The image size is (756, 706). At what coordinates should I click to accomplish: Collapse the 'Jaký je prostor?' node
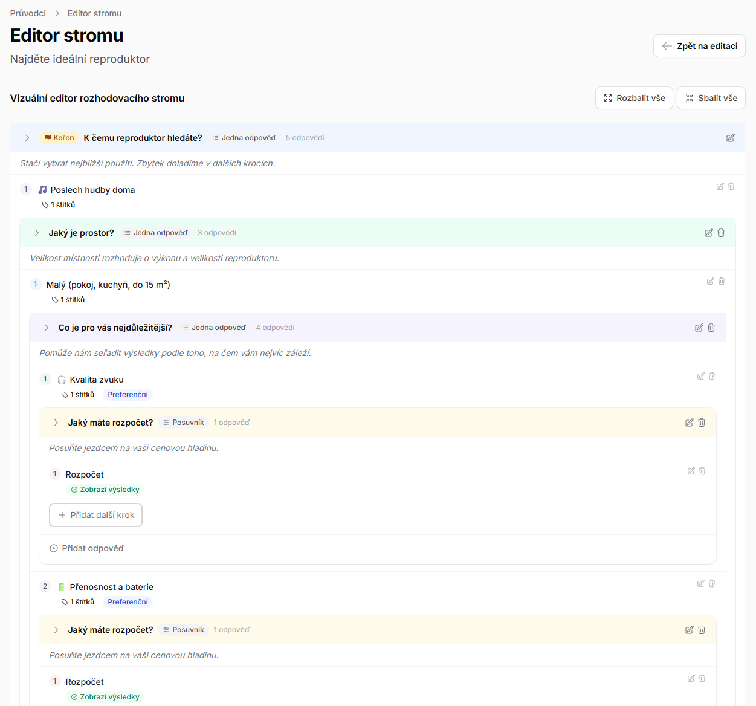click(x=37, y=233)
